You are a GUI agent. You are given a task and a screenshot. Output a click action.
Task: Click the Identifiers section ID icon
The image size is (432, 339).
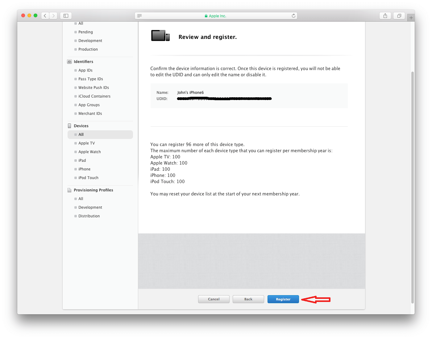point(69,62)
